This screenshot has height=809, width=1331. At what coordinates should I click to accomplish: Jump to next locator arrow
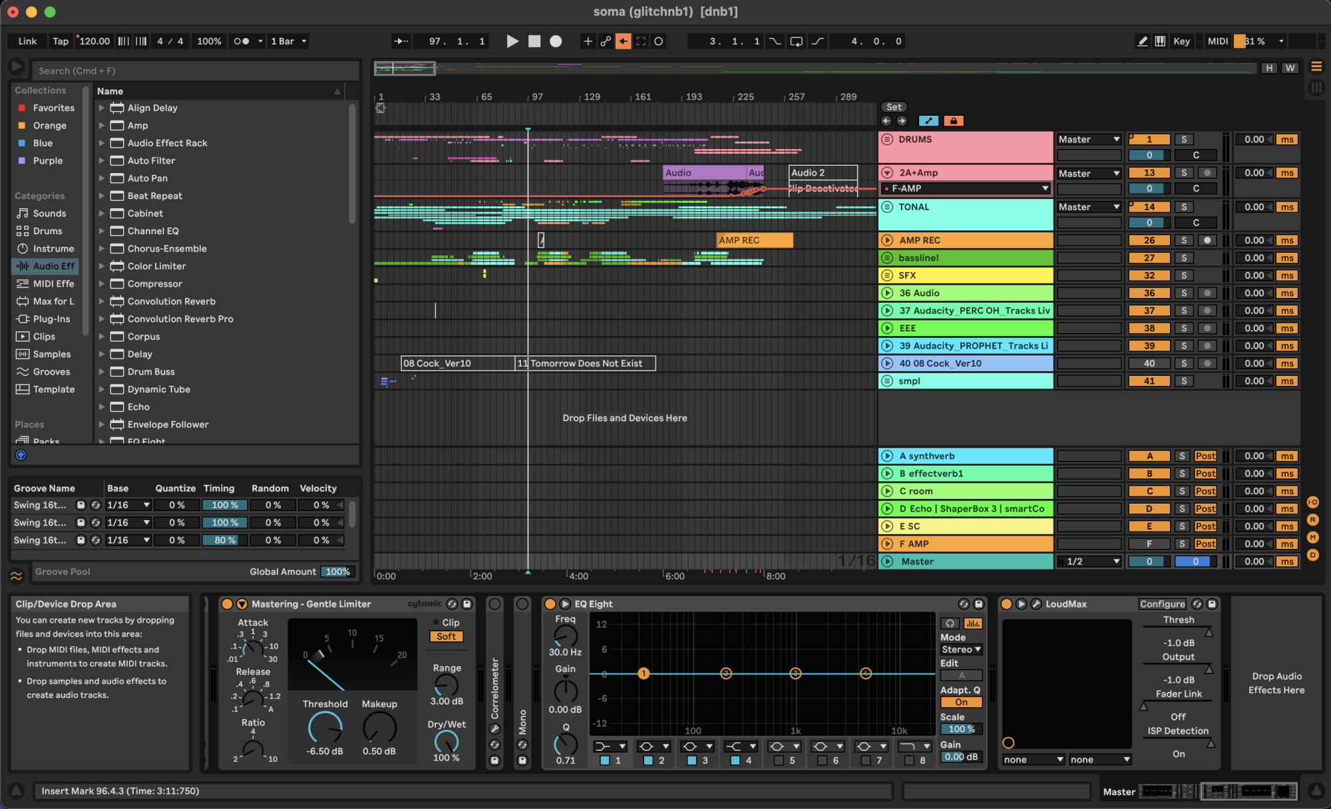(x=902, y=121)
